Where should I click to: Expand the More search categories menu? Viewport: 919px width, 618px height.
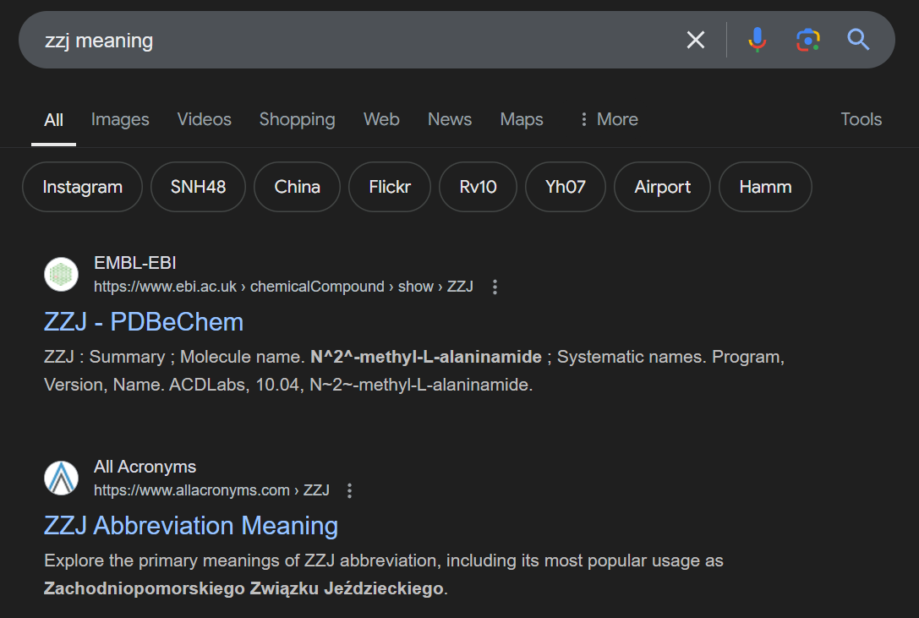point(608,119)
